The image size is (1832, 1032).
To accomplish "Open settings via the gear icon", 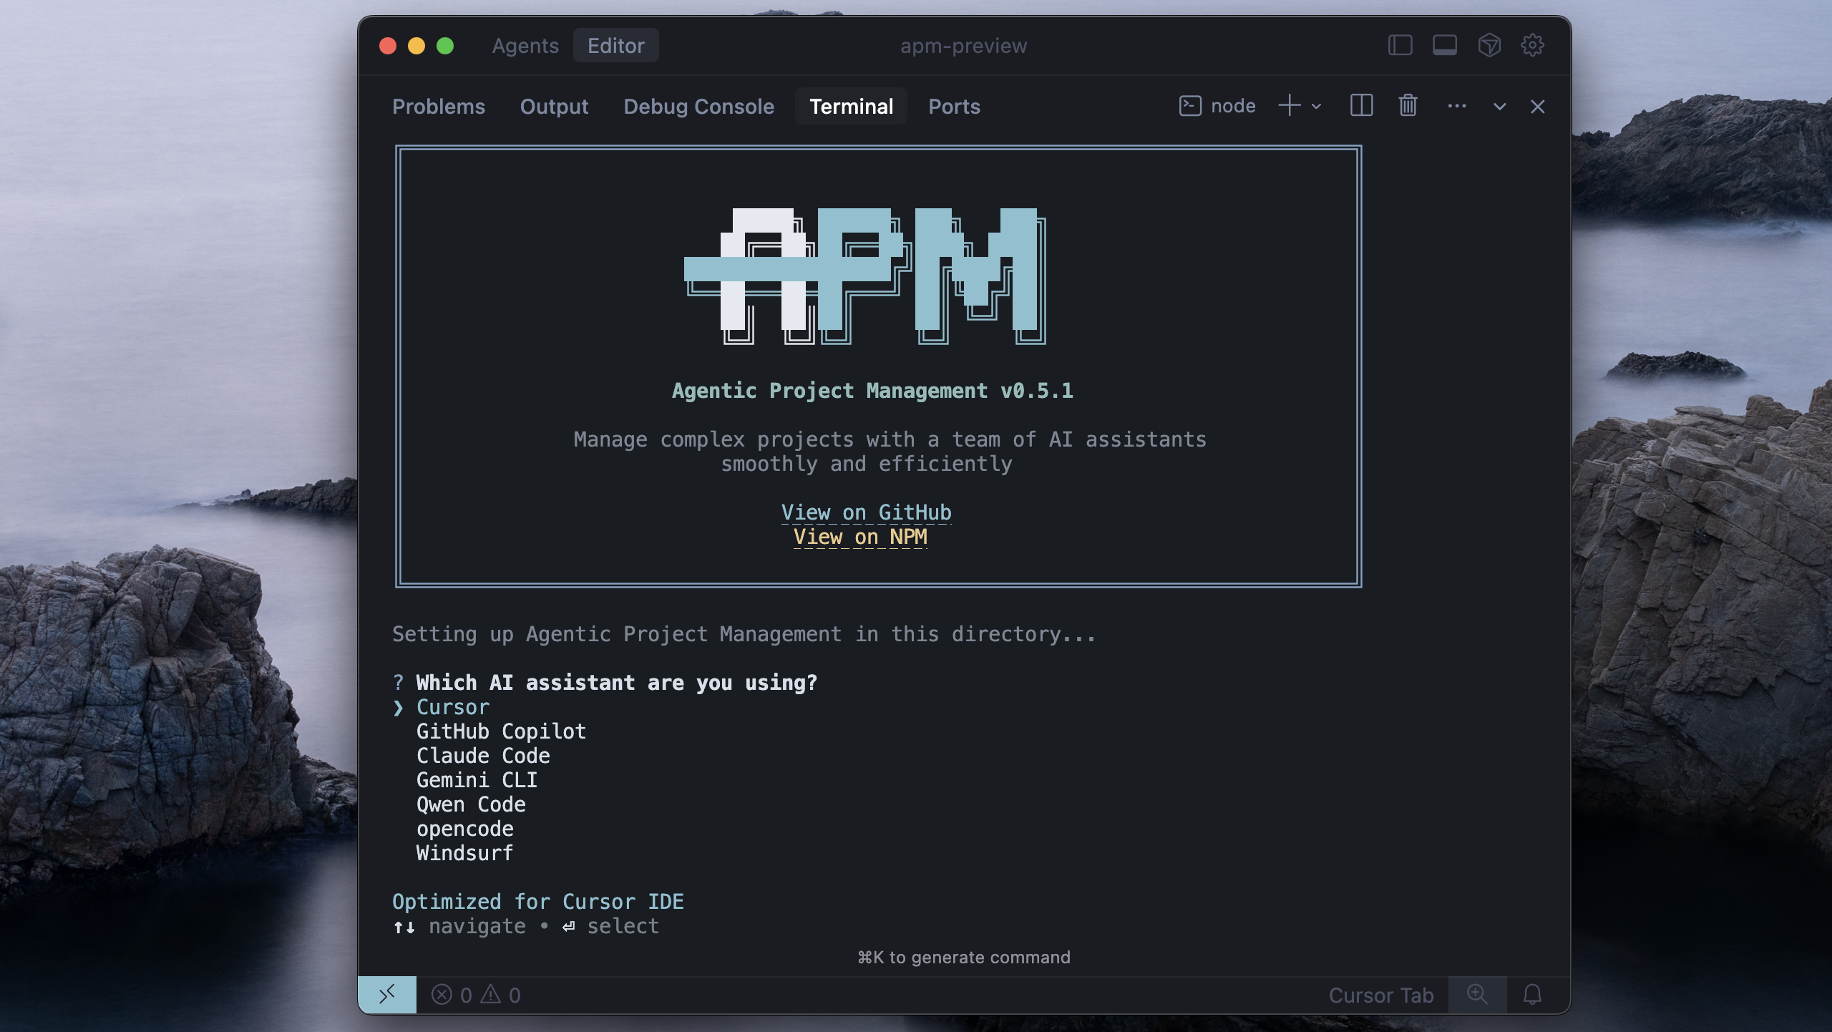I will pyautogui.click(x=1533, y=45).
